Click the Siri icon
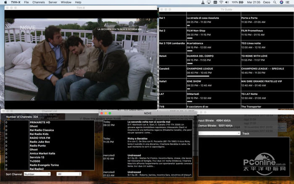The image size is (294, 184). pyautogui.click(x=282, y=3)
